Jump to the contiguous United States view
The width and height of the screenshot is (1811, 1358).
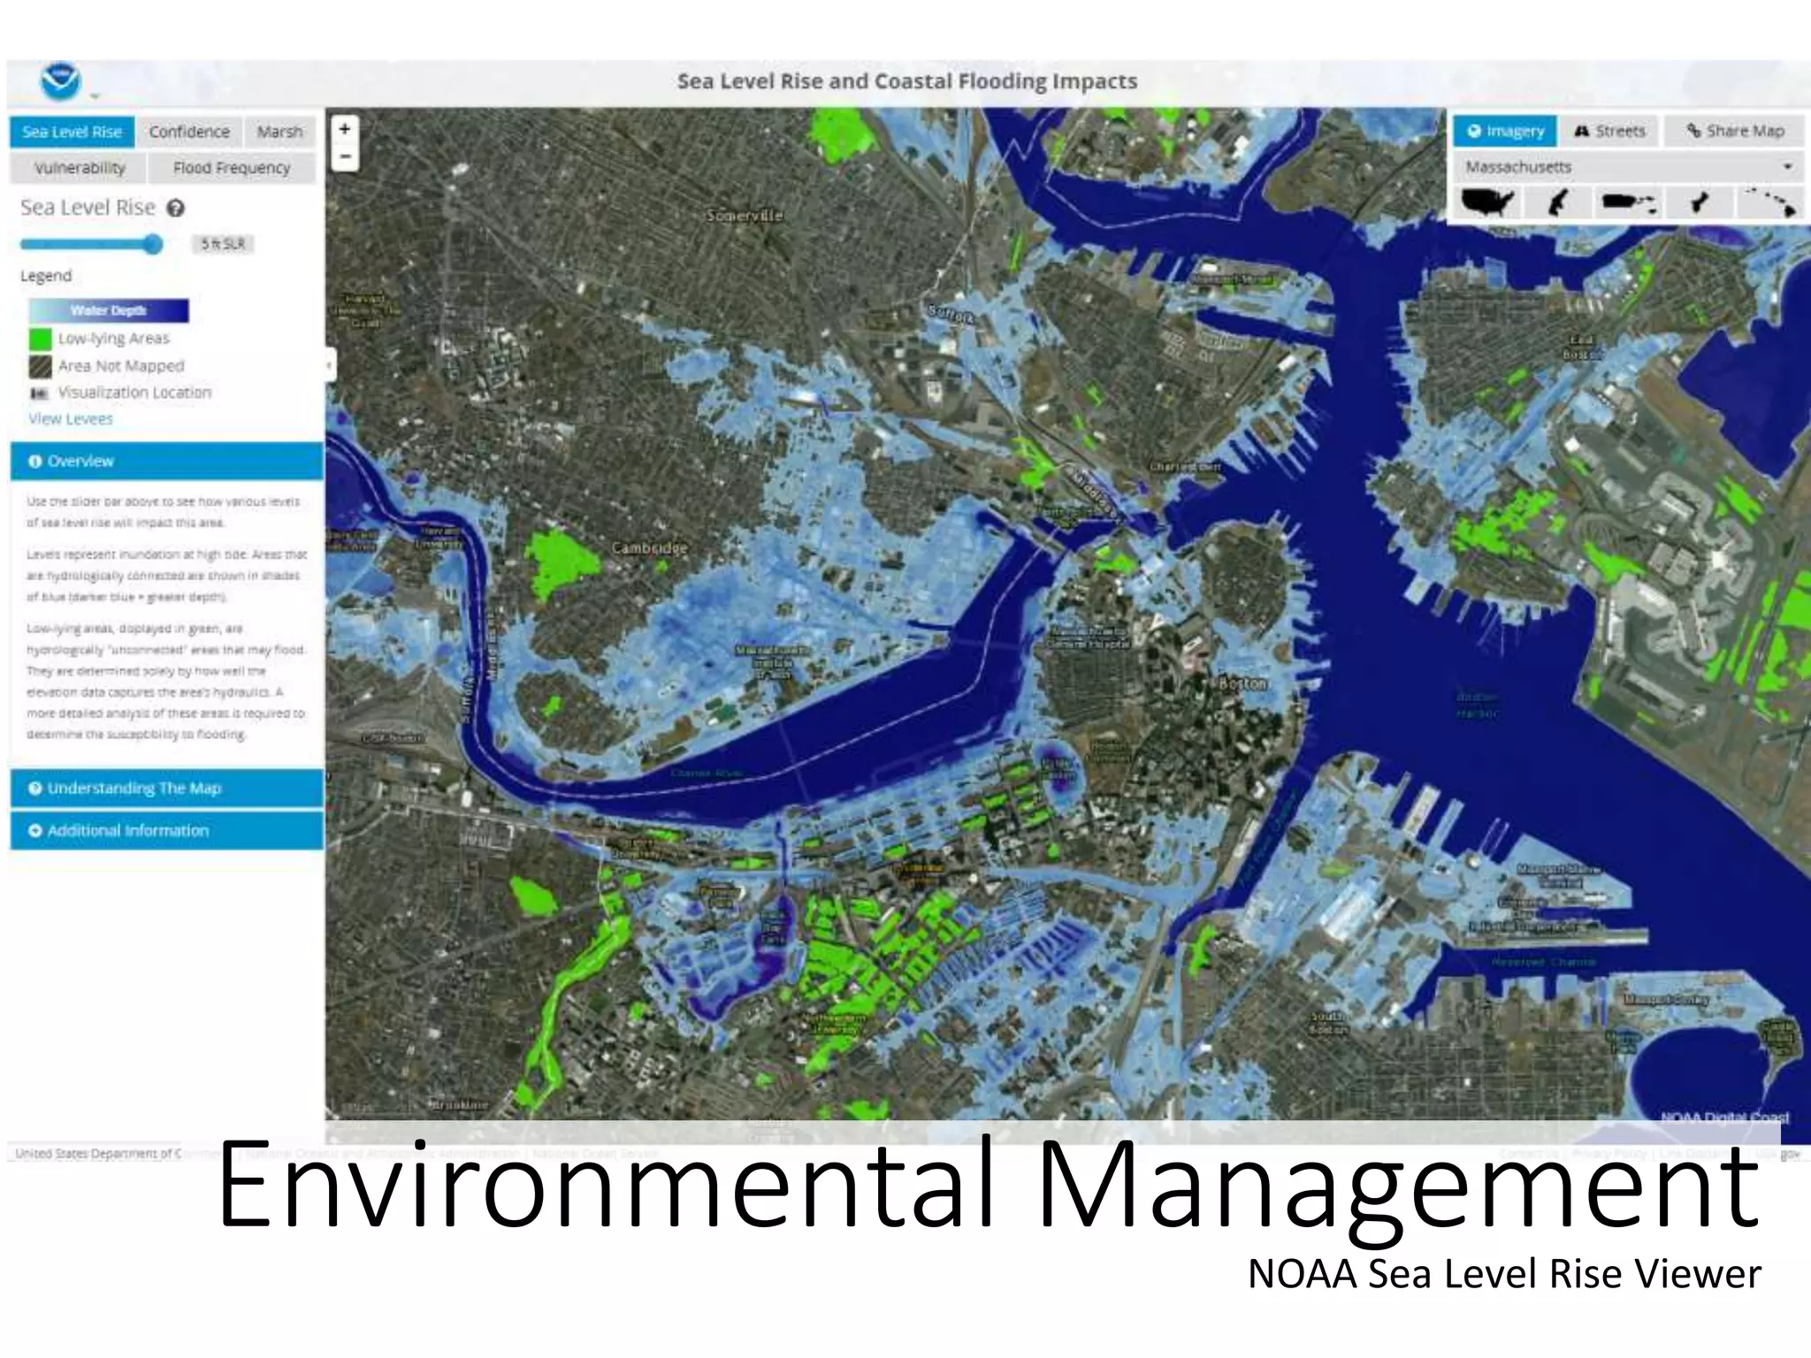(1489, 202)
